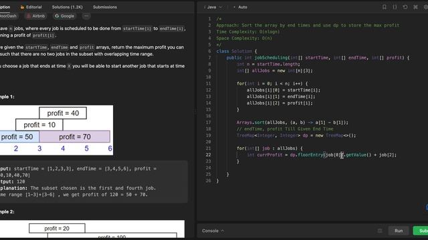The height and width of the screenshot is (240, 428).
Task: Click the settings gear icon at toolbar edge
Action: (x=426, y=7)
